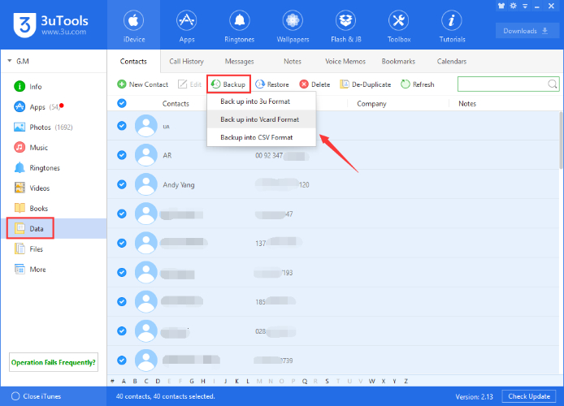Open settings gear in title bar
The image size is (564, 406).
coord(514,6)
